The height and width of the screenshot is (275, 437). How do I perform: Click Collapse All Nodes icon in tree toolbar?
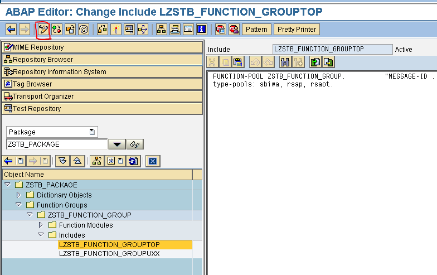pos(77,161)
